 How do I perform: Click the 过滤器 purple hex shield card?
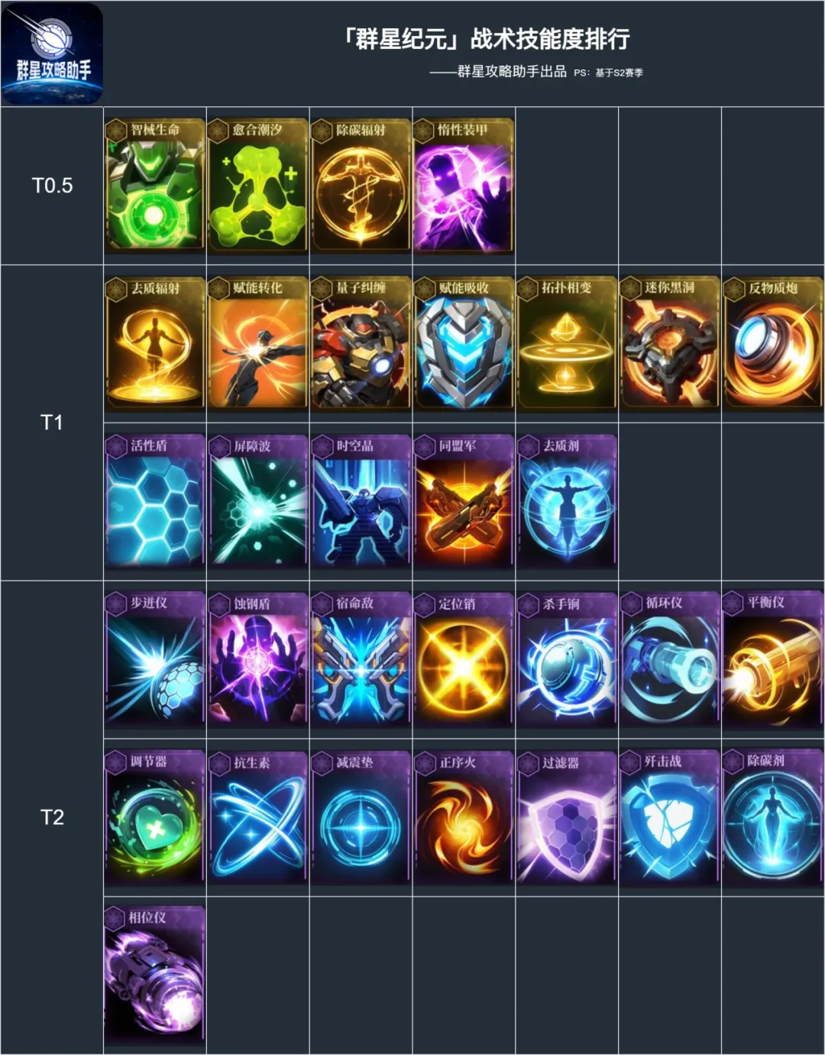pyautogui.click(x=566, y=817)
